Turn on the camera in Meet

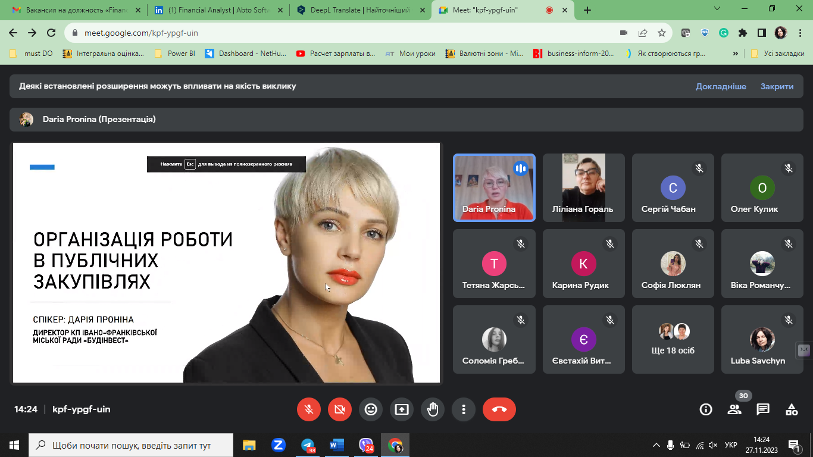[x=340, y=409]
